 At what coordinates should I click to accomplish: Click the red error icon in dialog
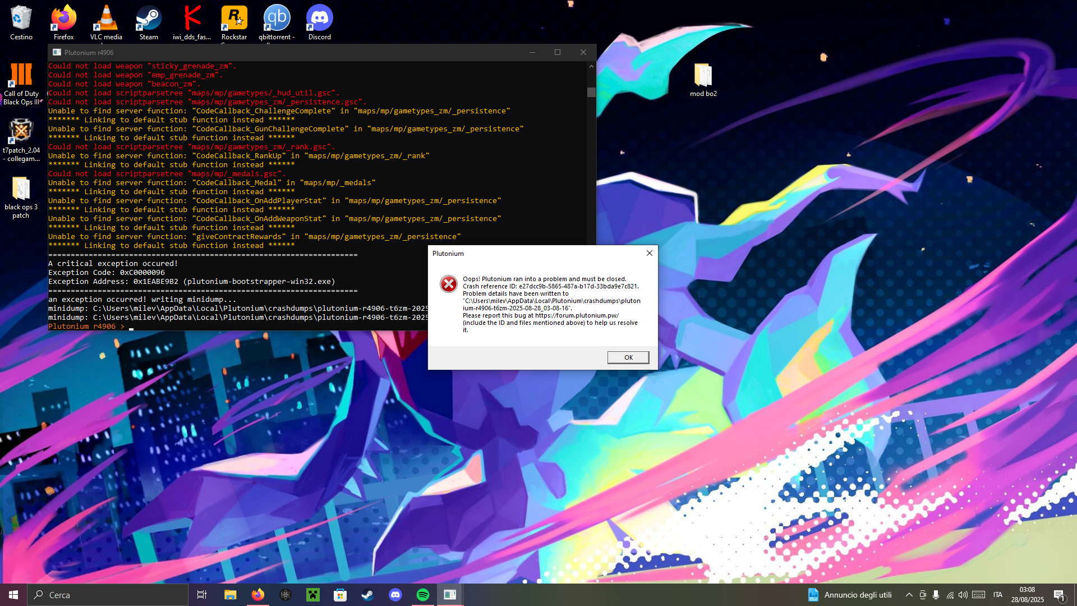pyautogui.click(x=449, y=284)
